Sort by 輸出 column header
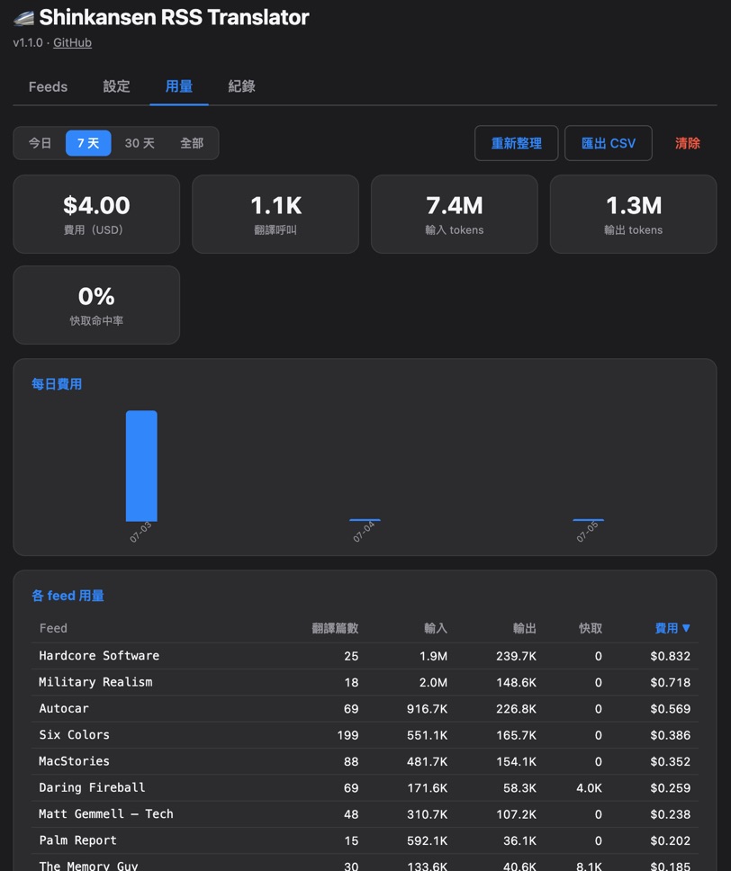The height and width of the screenshot is (871, 731). coord(525,628)
